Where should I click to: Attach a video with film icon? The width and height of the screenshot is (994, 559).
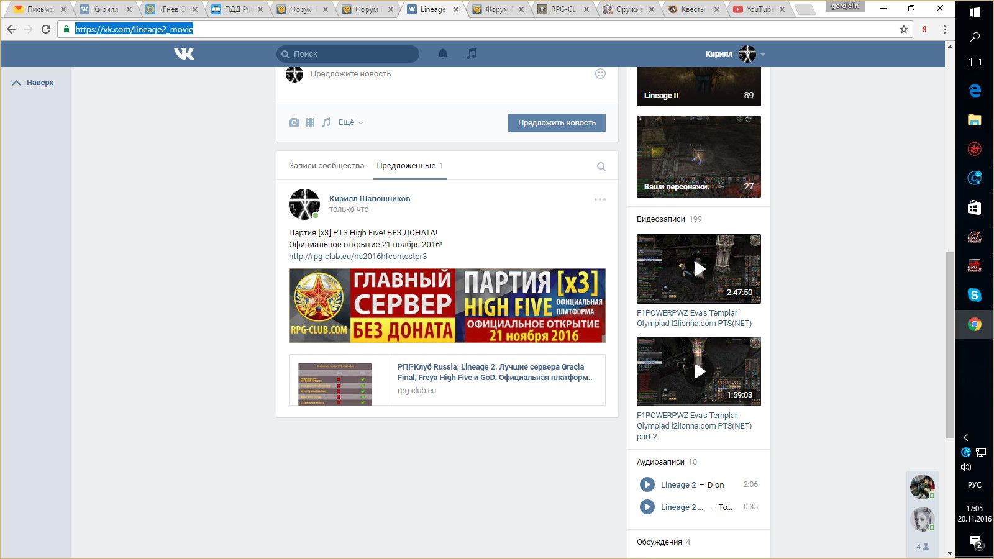pos(310,122)
